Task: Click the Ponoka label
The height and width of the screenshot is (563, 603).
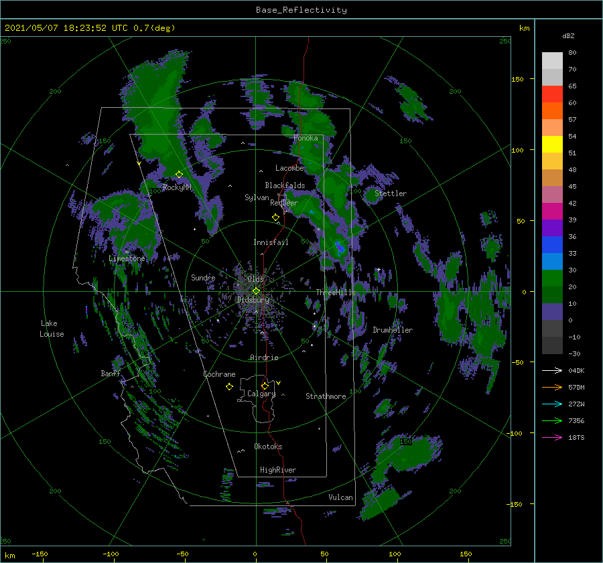Action: click(x=306, y=138)
